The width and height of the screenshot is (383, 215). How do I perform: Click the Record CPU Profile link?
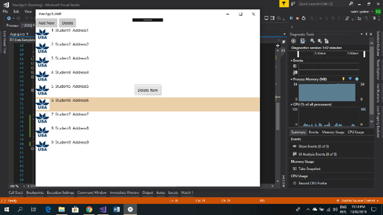[x=312, y=183]
